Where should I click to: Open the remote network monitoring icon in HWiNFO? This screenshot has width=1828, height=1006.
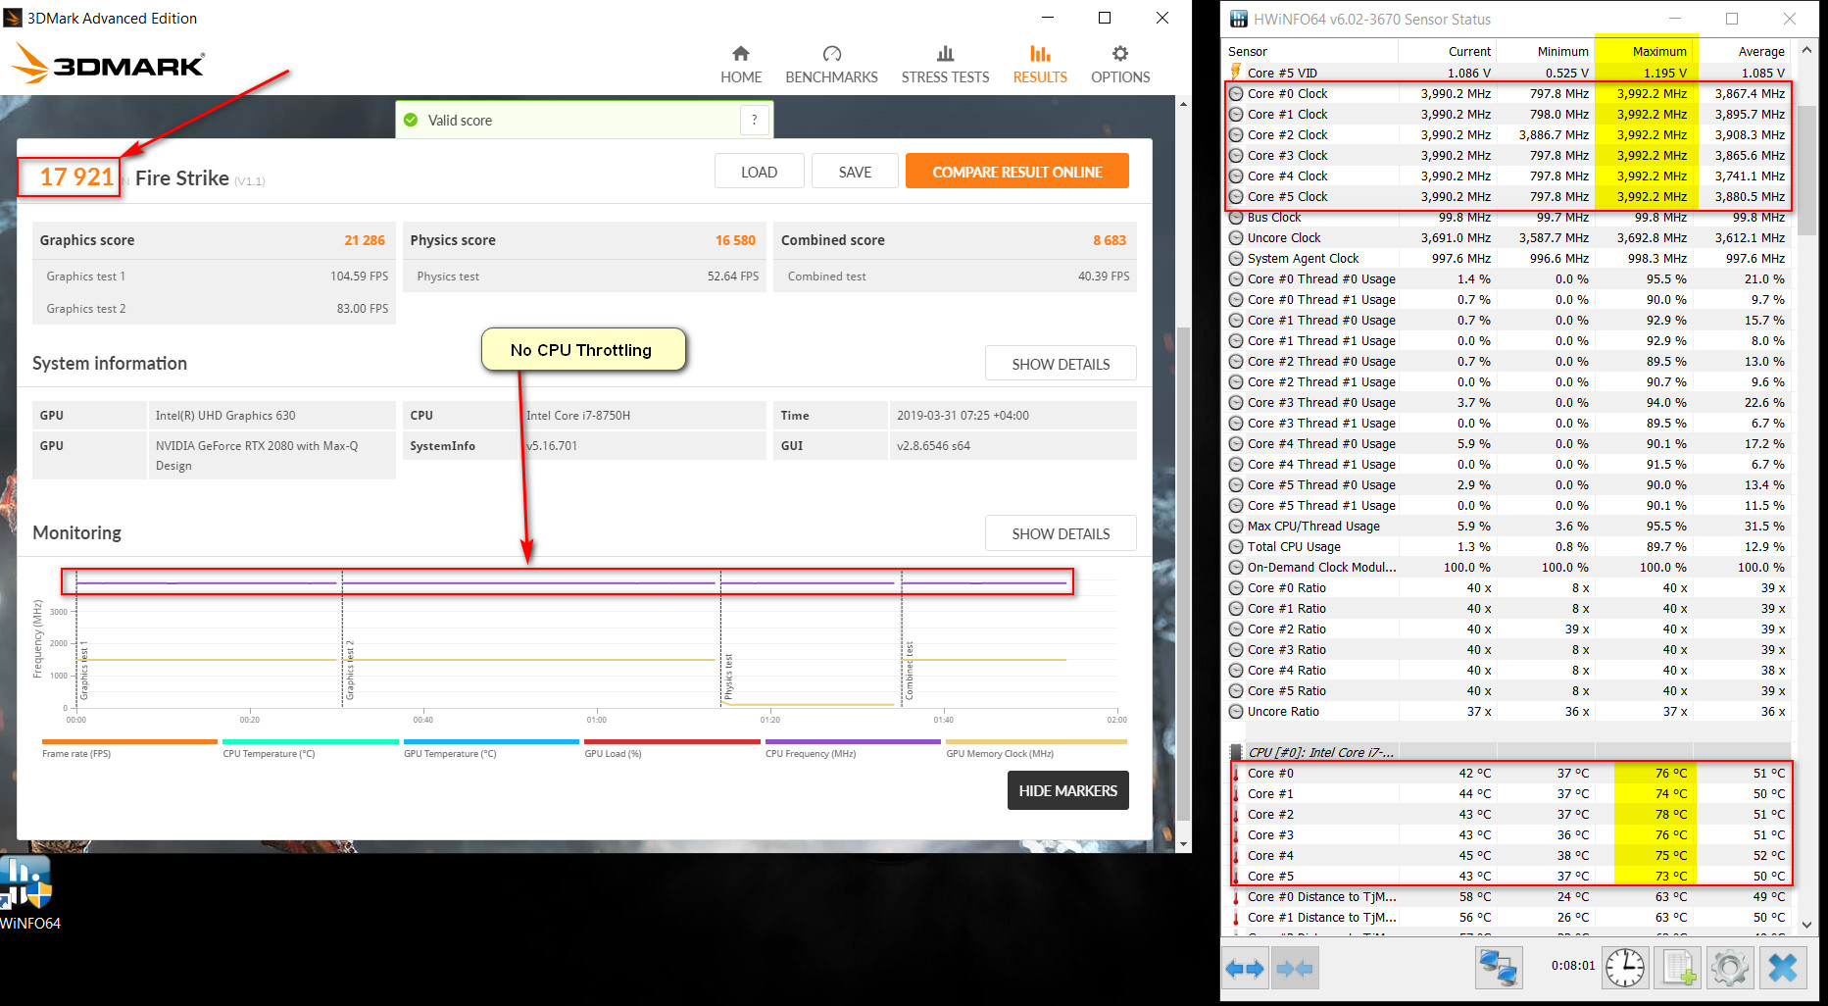(x=1499, y=968)
